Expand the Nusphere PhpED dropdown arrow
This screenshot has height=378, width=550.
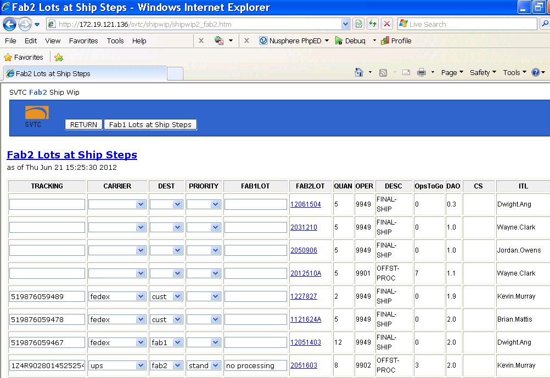click(327, 41)
